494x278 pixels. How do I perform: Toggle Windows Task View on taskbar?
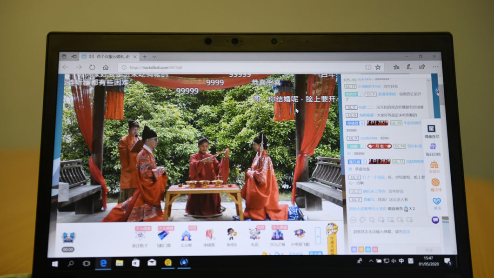pos(86,263)
